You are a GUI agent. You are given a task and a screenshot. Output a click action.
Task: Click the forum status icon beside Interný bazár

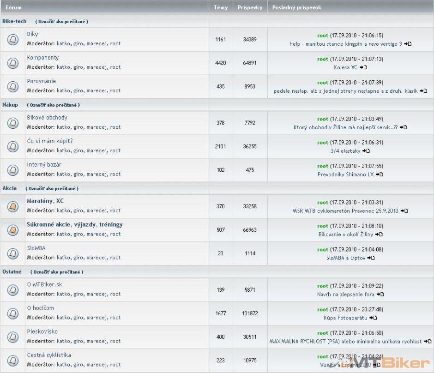point(13,170)
